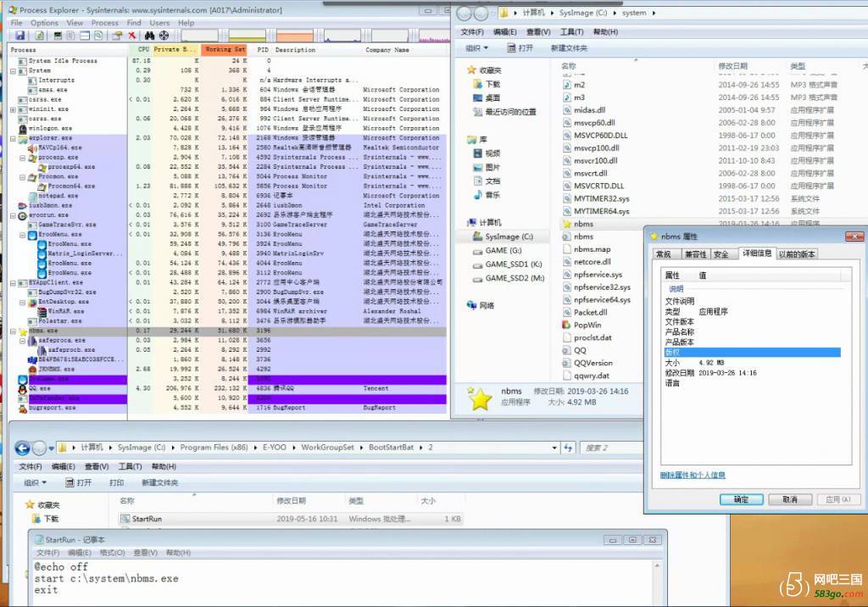Select the winlogon.exe process row
868x607 pixels.
[228, 128]
